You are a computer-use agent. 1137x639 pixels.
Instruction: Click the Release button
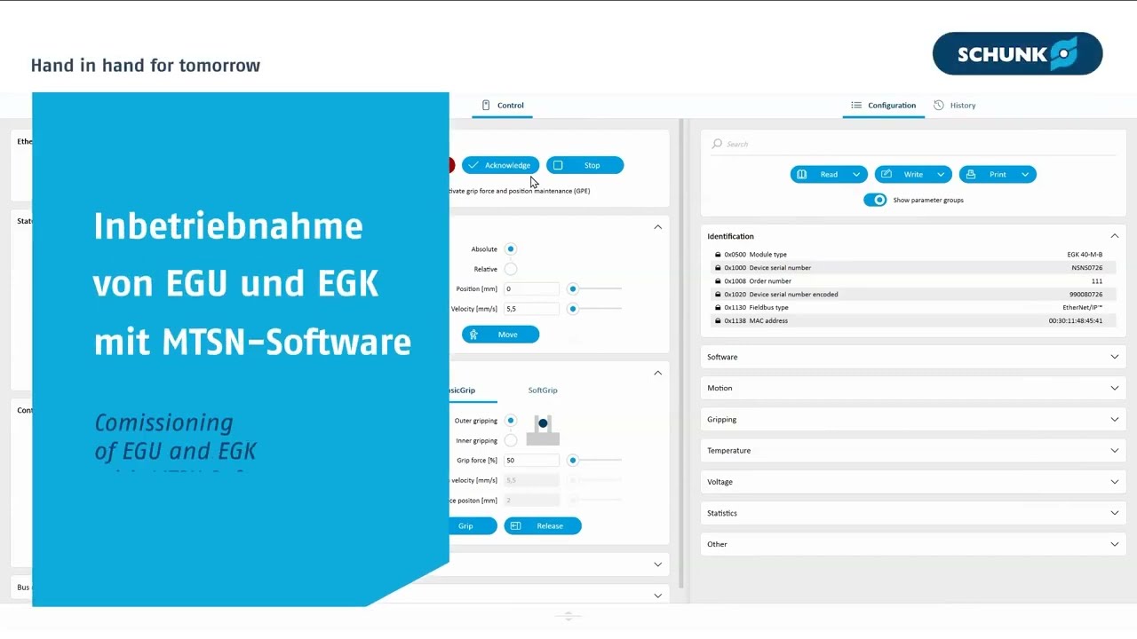(543, 526)
